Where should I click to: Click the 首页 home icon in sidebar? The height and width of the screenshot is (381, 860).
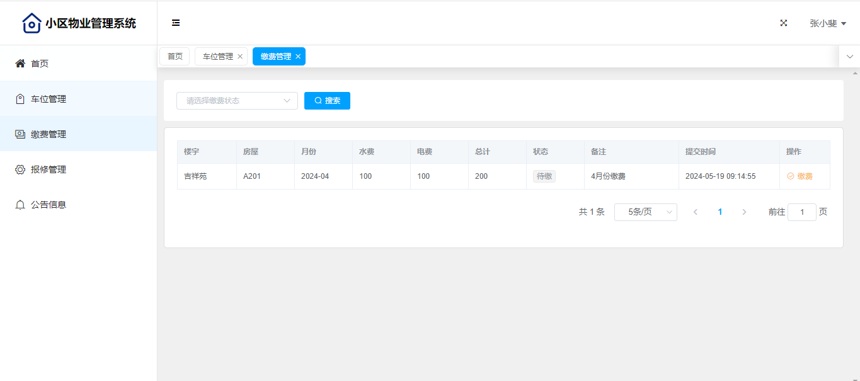pyautogui.click(x=20, y=64)
